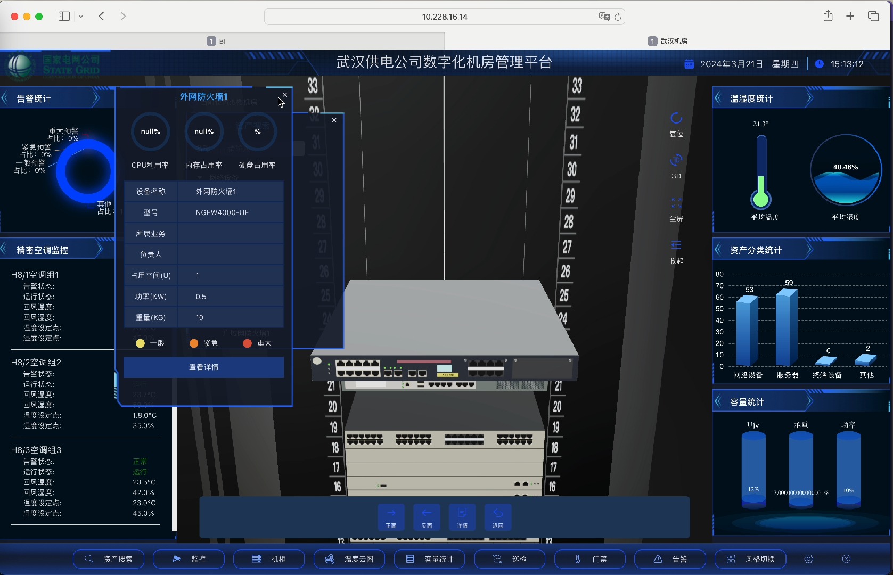893x575 pixels.
Task: Click Safari translate page icon
Action: 604,17
